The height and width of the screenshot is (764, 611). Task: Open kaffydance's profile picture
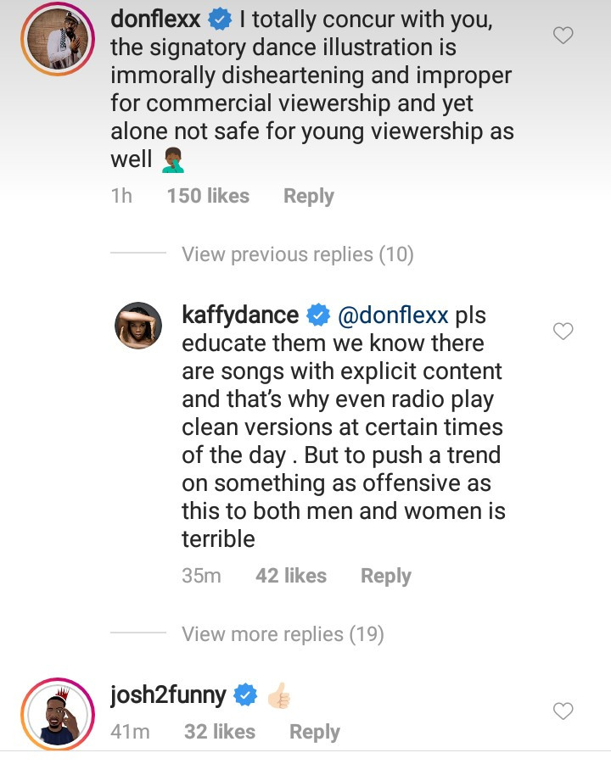pos(137,325)
